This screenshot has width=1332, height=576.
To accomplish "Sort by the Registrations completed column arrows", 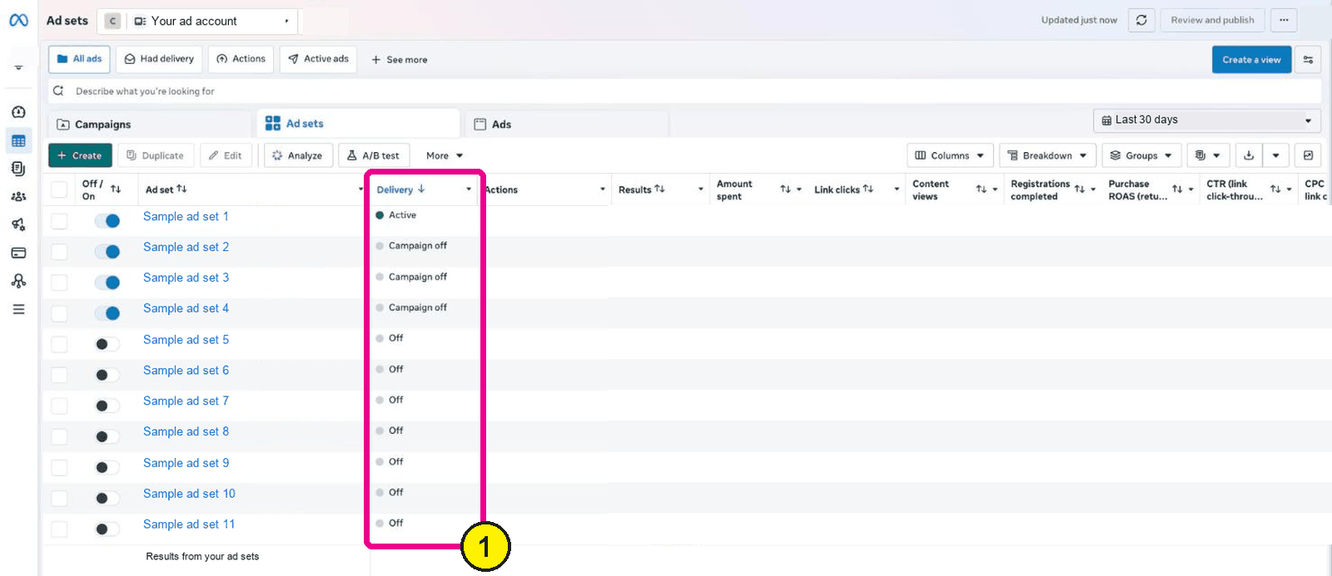I will click(1080, 190).
